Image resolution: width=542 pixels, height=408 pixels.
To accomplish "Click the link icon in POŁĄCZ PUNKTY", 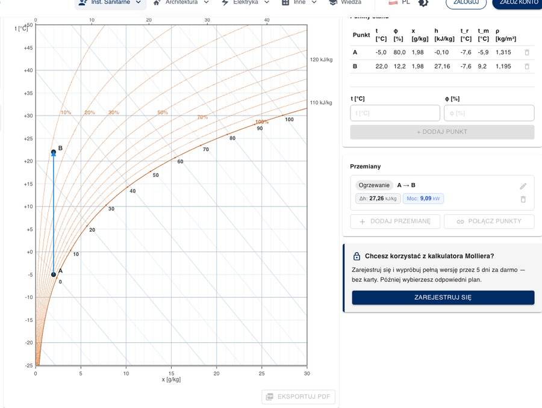I will (x=461, y=221).
